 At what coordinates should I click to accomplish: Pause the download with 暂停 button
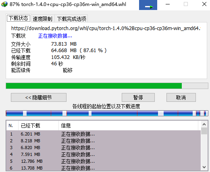(138, 97)
